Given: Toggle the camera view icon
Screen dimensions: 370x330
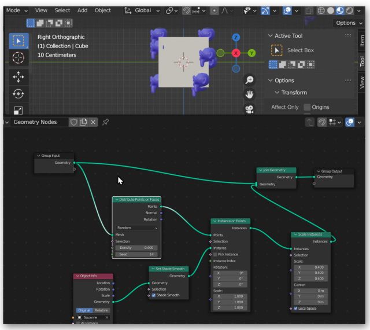Looking at the screenshot, I should [249, 109].
